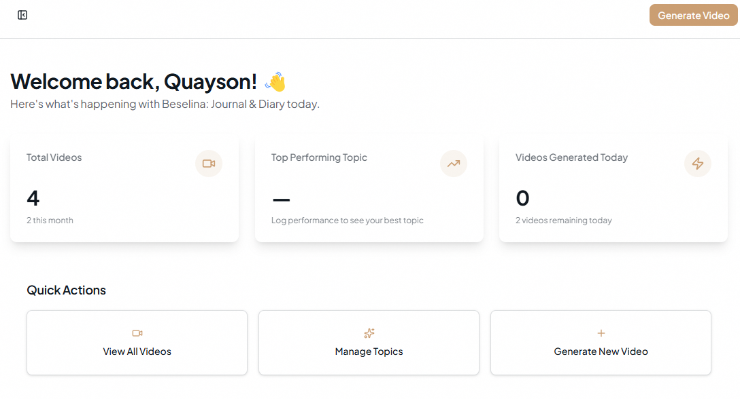Select Generate New Video quick action
The image size is (740, 399).
[601, 343]
